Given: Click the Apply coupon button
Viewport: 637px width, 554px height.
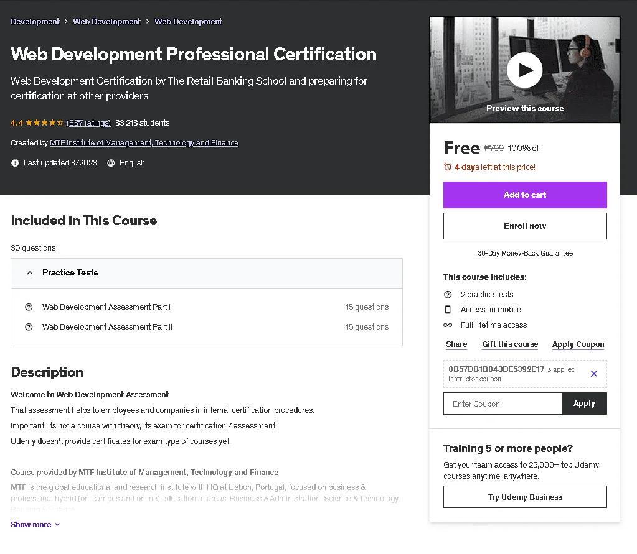Looking at the screenshot, I should point(584,404).
